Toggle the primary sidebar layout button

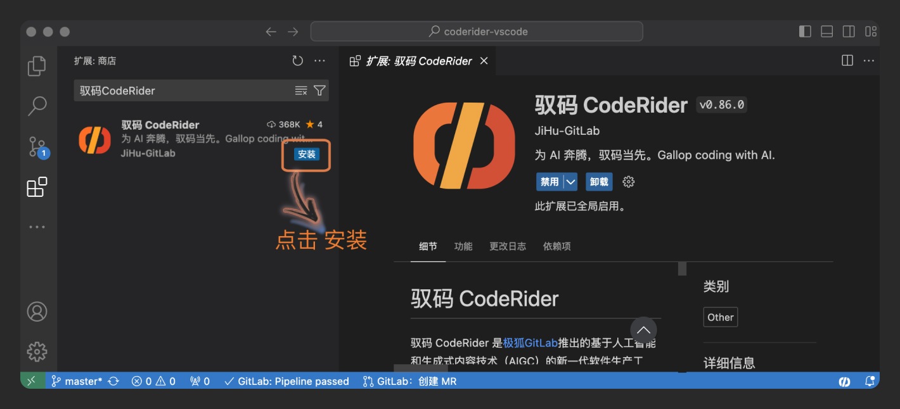click(805, 32)
